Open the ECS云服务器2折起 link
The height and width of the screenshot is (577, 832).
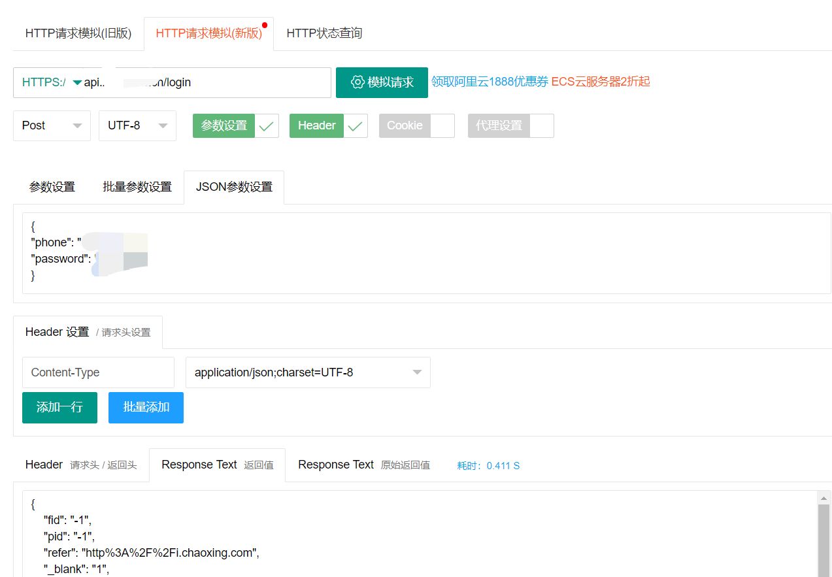pos(601,82)
